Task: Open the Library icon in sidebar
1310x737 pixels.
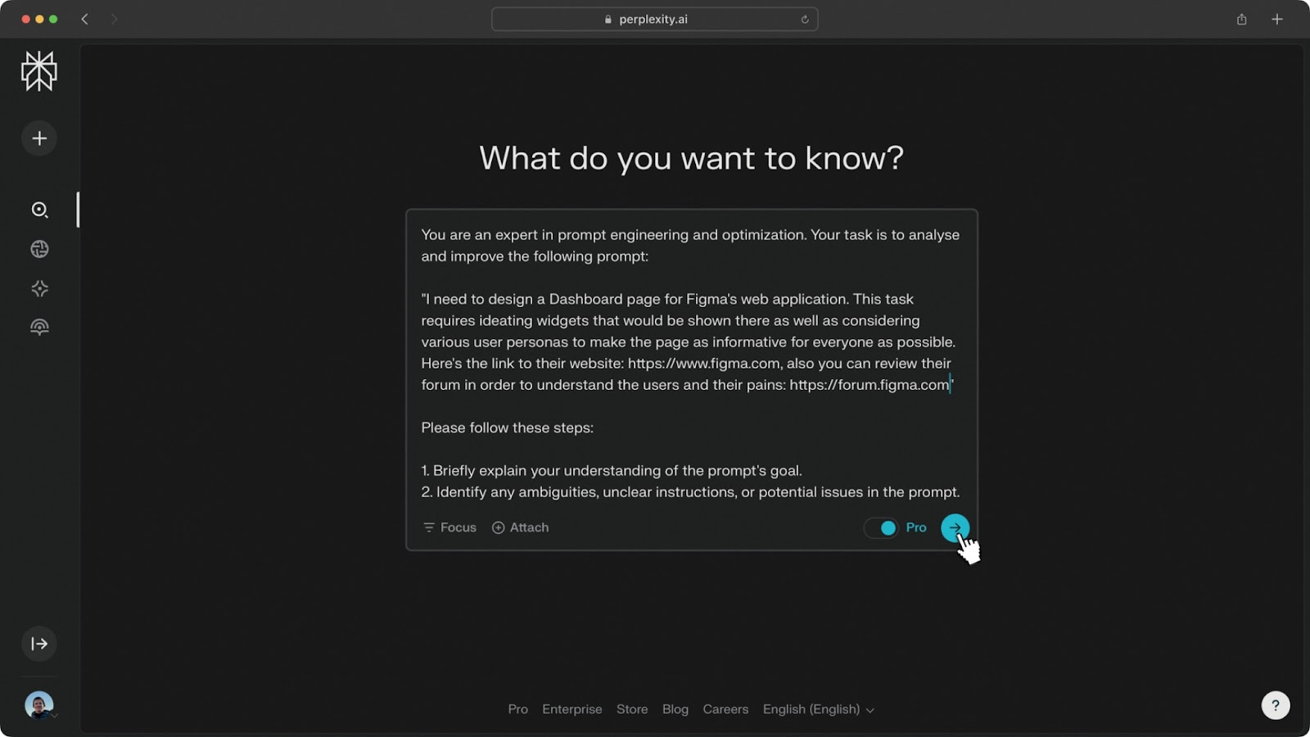Action: point(39,328)
